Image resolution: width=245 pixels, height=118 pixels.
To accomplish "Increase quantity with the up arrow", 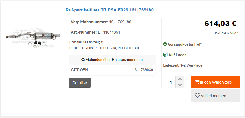I will (x=180, y=79).
